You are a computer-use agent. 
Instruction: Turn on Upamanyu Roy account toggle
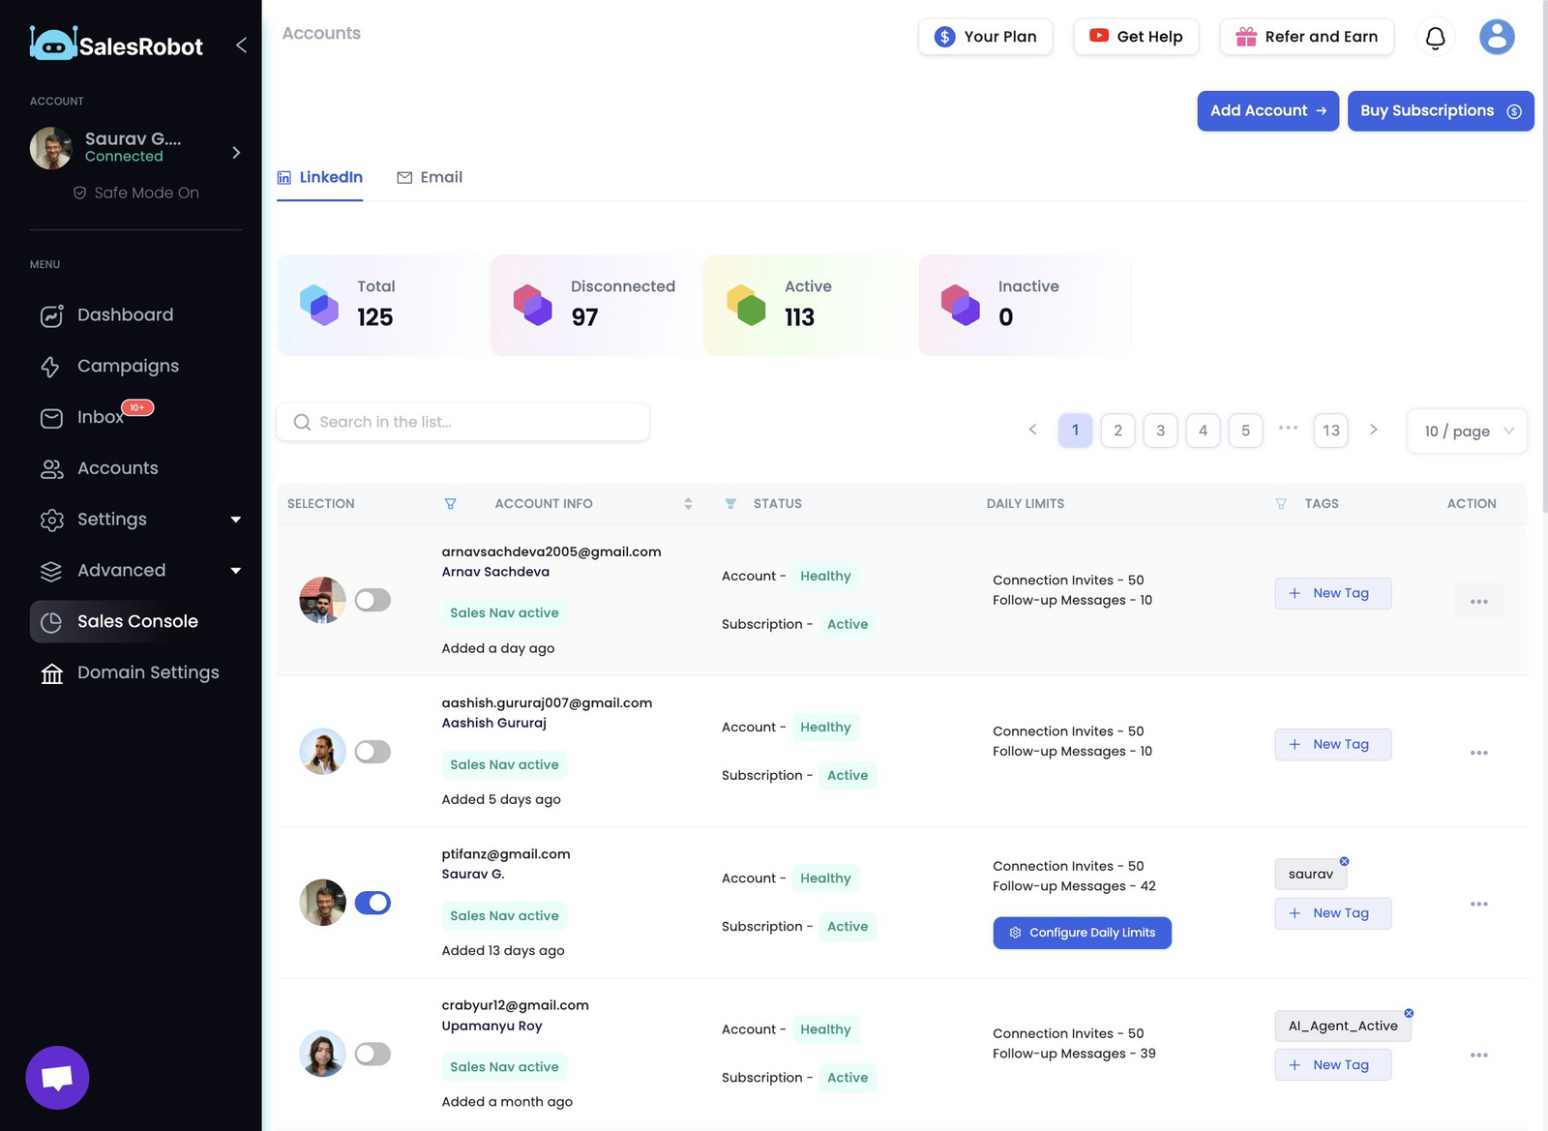(372, 1054)
